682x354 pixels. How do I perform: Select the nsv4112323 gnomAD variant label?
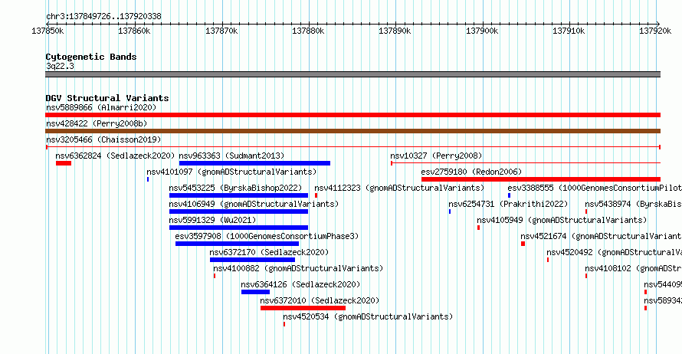[x=399, y=188]
